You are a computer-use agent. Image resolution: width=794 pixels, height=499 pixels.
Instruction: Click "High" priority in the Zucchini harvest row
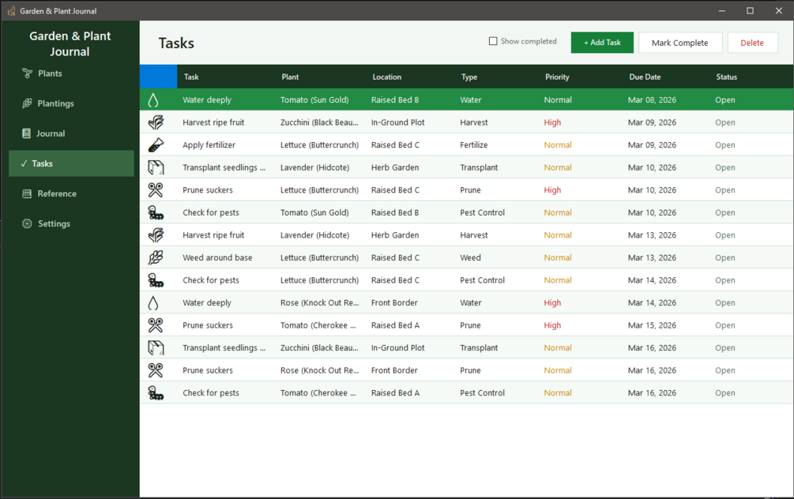coord(552,122)
